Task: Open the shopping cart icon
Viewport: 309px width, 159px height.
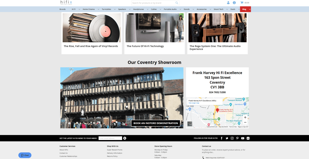Action: click(x=242, y=3)
